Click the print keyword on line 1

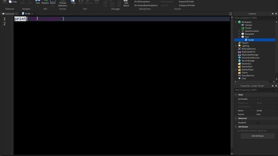tap(20, 19)
